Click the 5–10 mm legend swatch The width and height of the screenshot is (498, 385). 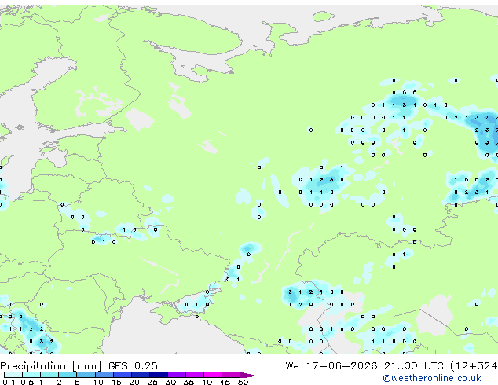click(x=86, y=375)
